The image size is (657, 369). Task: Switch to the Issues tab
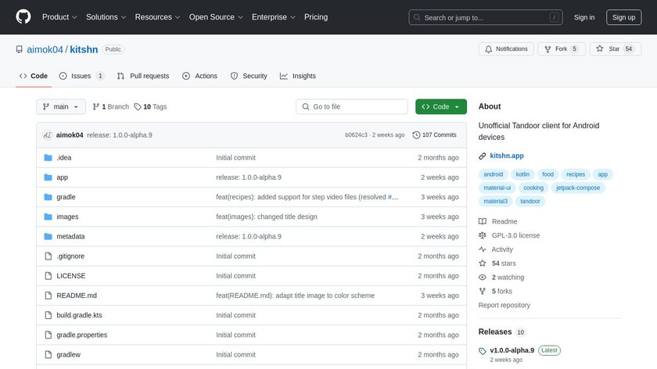point(81,76)
